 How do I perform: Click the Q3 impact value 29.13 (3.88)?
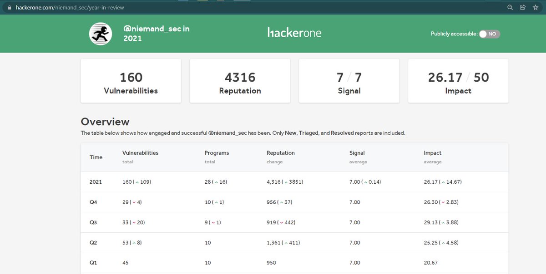(441, 223)
